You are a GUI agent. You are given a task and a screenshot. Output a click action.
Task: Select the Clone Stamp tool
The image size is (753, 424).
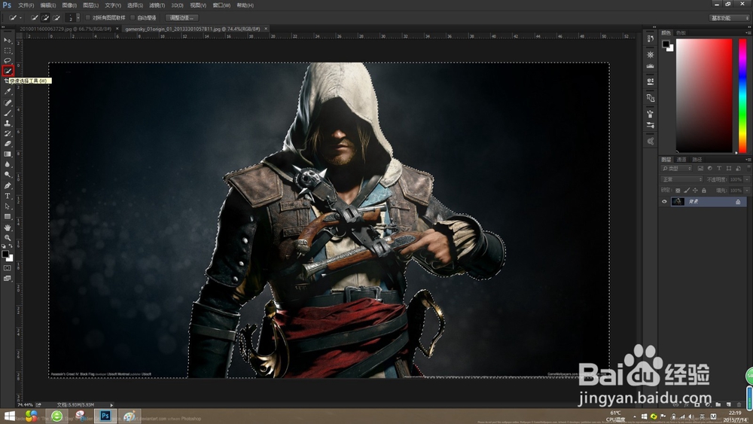pyautogui.click(x=8, y=123)
